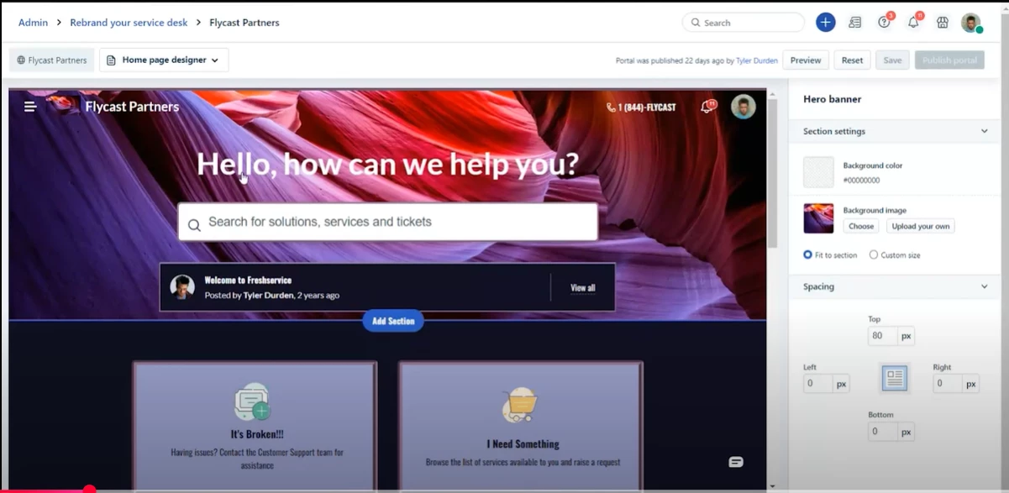The height and width of the screenshot is (493, 1009).
Task: Click the phone icon 1 (844)-FLYCAST
Action: coord(611,108)
